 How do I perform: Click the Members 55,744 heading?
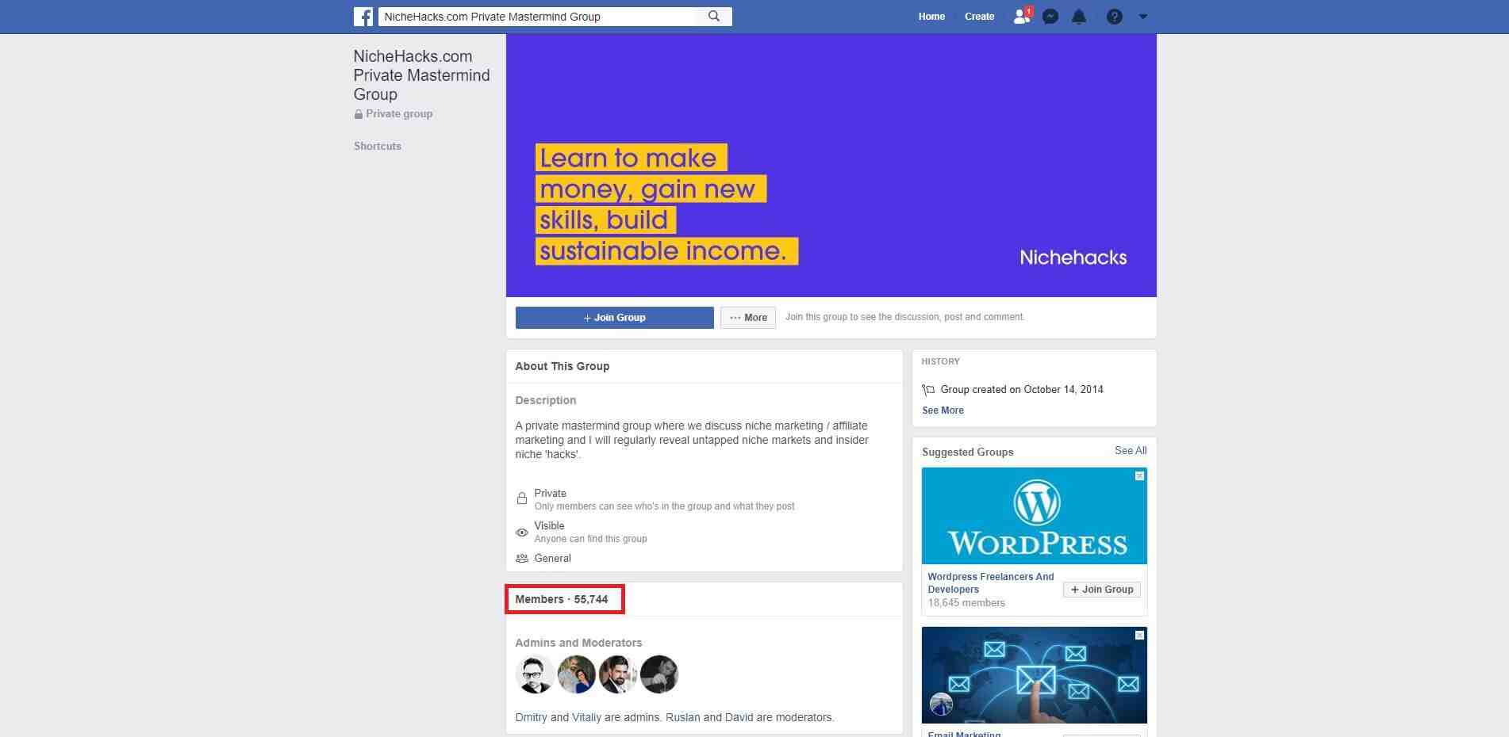click(562, 599)
